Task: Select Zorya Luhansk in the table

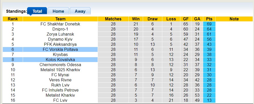Action: [x=60, y=34]
